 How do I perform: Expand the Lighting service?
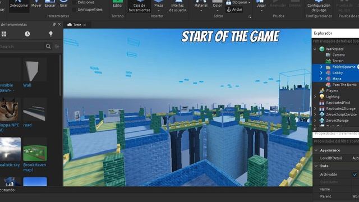[x=315, y=97]
